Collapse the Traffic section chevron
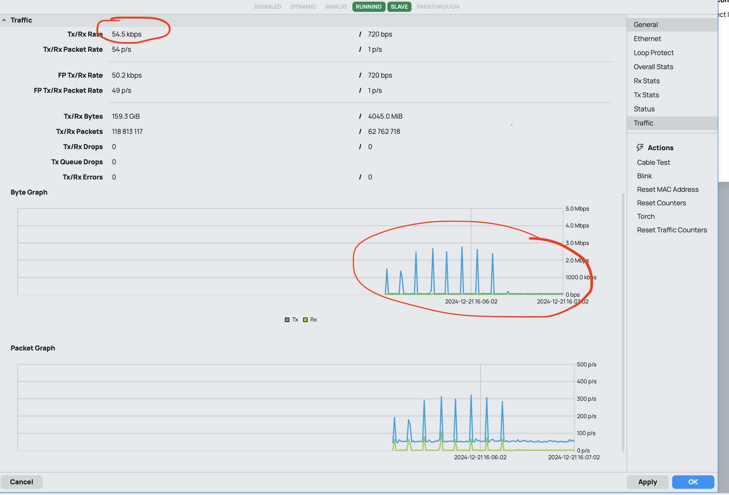The height and width of the screenshot is (495, 729). coord(4,20)
